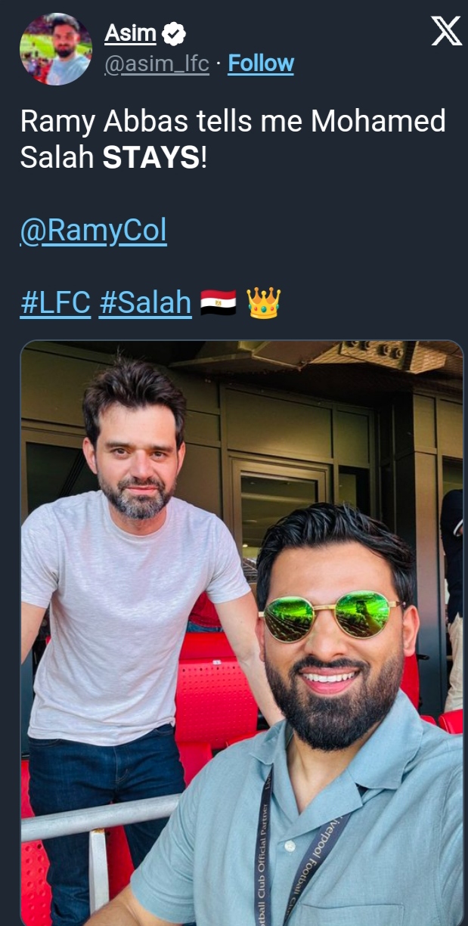The height and width of the screenshot is (926, 468).
Task: Click the Egypt flag emoji
Action: pyautogui.click(x=219, y=303)
